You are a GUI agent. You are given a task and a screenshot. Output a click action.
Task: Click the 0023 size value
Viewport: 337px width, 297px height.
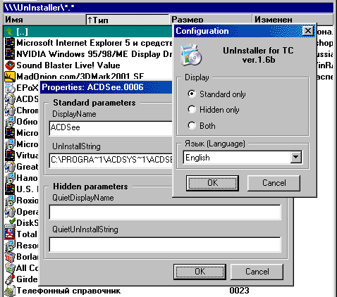pyautogui.click(x=239, y=291)
